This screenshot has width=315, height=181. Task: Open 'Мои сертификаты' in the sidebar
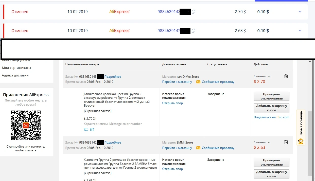[16, 68]
